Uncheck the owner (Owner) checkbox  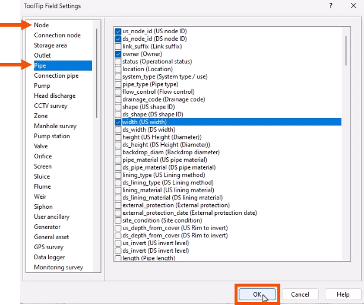tap(118, 54)
